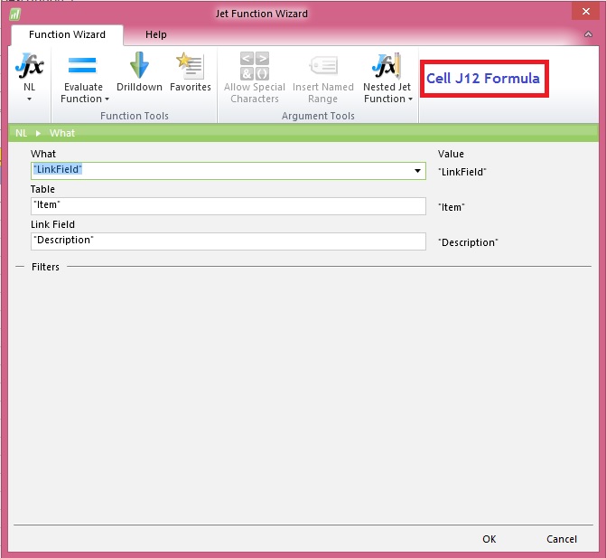Expand the NL dropdown arrow in ribbon
Screen dimensions: 606x558
(x=30, y=99)
